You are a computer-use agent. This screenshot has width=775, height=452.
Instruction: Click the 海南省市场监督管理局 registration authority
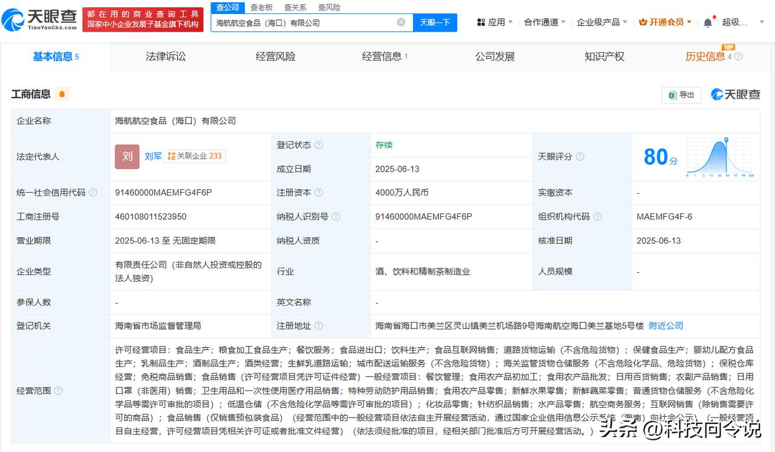[158, 326]
